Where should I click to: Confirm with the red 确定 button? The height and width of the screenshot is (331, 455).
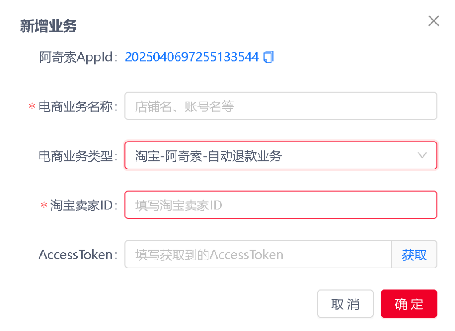point(409,304)
